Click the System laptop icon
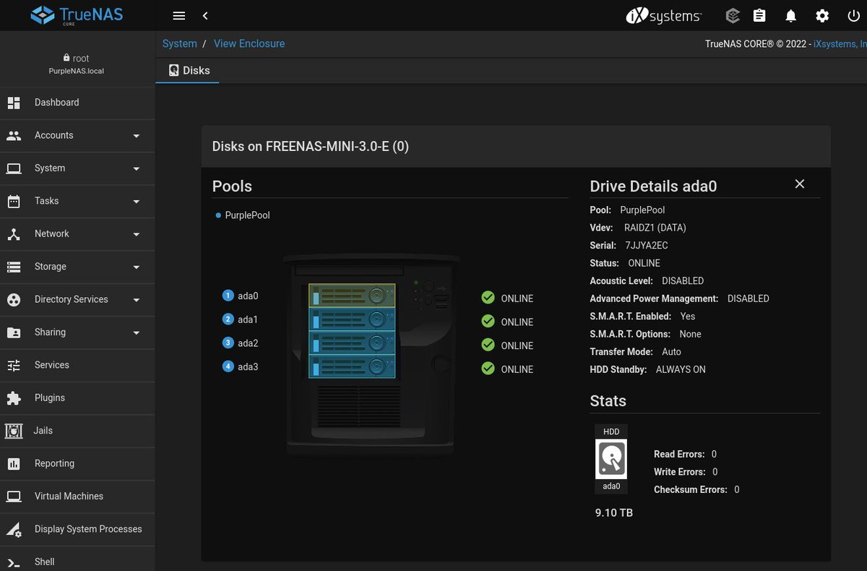867x571 pixels. pos(14,168)
